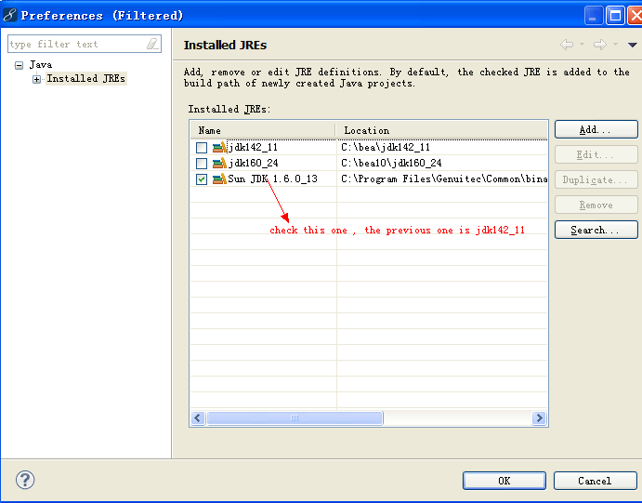Click the C:\Program Files\Genuitec location cell
The image size is (642, 503).
tap(444, 179)
